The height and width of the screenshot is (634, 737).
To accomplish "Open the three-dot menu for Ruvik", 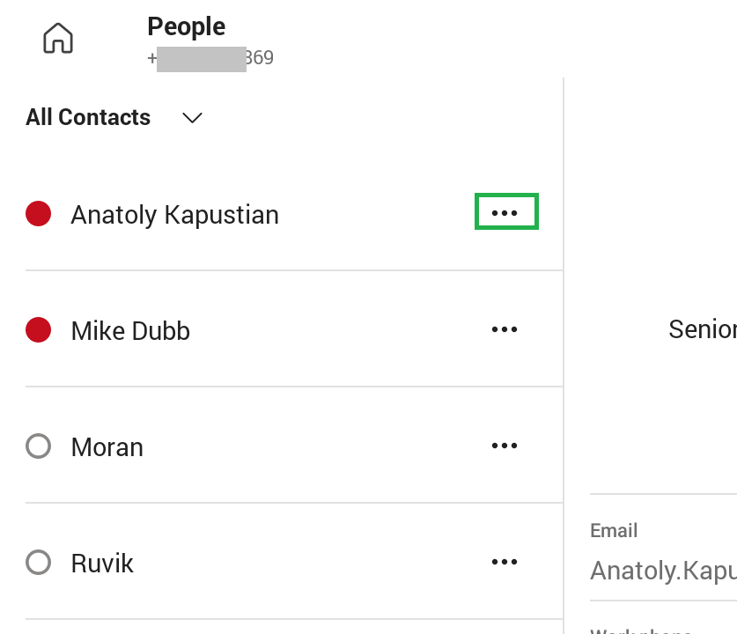I will click(505, 562).
